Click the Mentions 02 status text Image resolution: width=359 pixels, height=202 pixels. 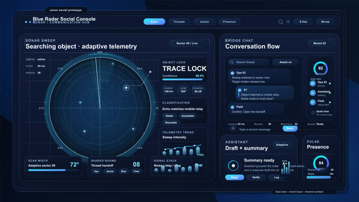pyautogui.click(x=289, y=124)
